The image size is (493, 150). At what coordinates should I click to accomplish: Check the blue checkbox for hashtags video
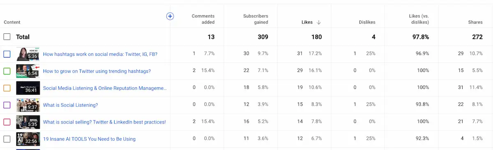(7, 54)
